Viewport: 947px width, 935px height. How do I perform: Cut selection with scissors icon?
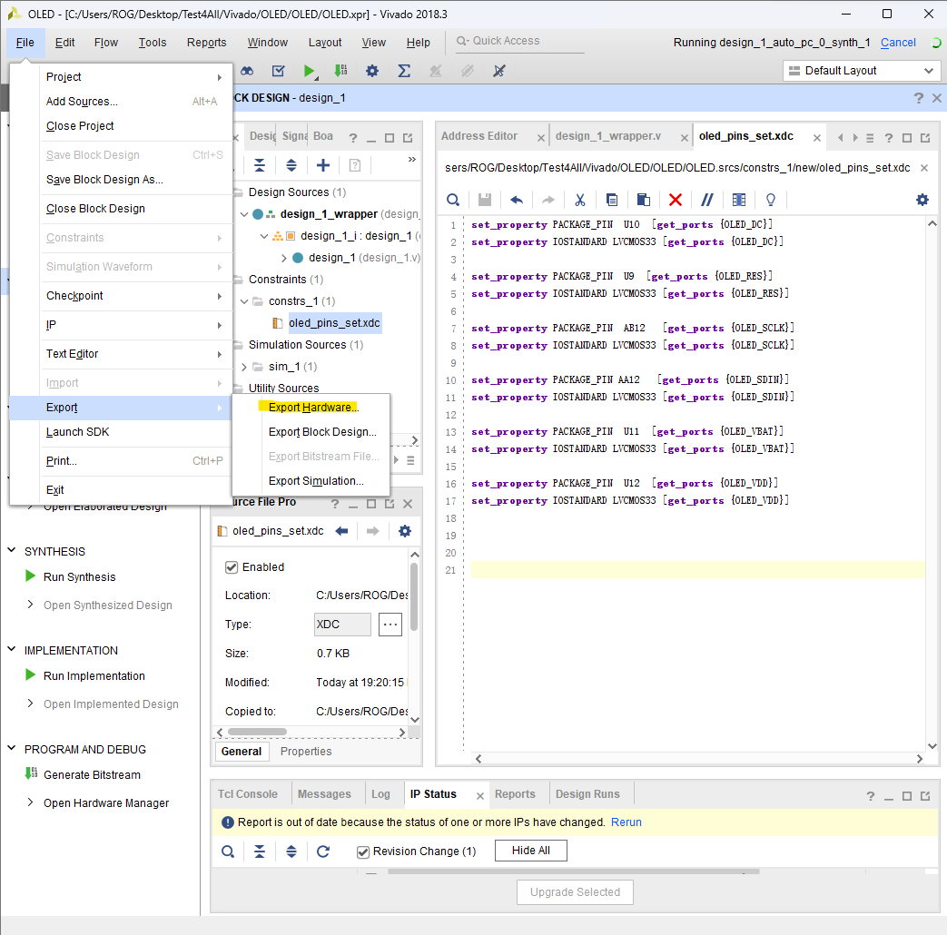(580, 200)
